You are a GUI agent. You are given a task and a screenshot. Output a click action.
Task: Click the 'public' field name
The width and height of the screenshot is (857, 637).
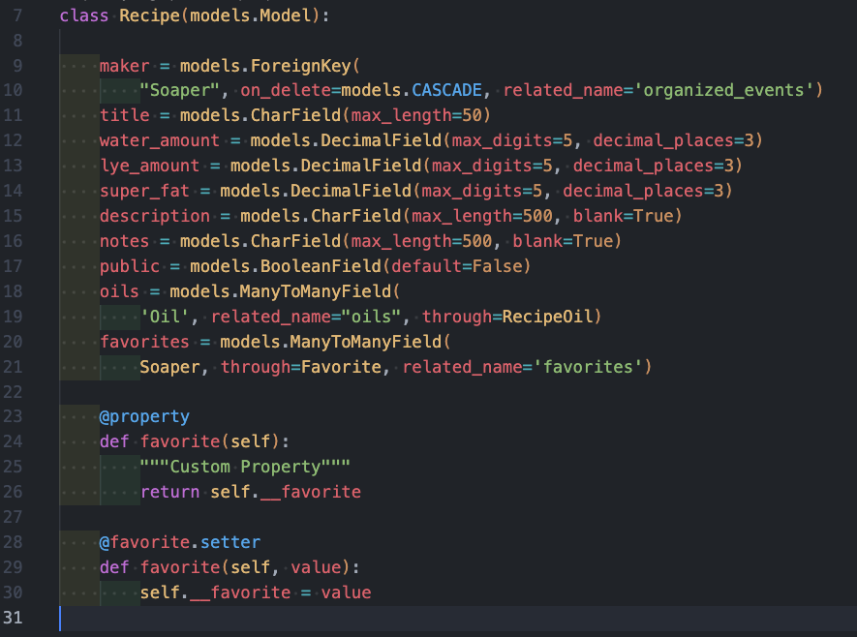[x=129, y=266]
